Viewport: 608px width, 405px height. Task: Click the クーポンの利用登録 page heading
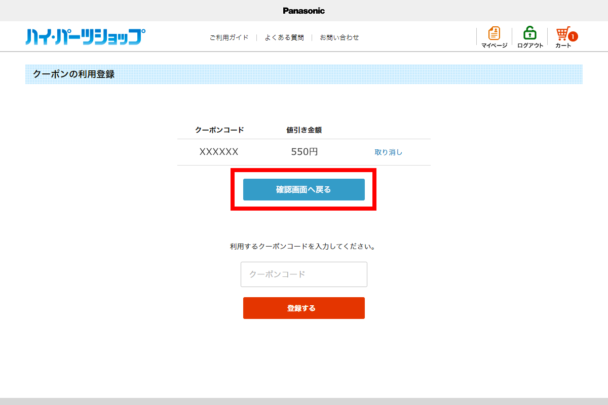click(x=74, y=74)
